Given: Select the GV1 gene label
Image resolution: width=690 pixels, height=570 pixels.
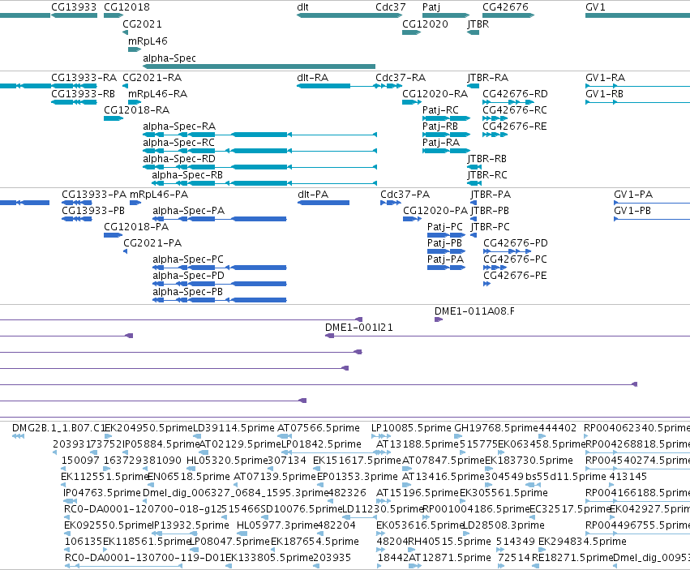Looking at the screenshot, I should (595, 7).
